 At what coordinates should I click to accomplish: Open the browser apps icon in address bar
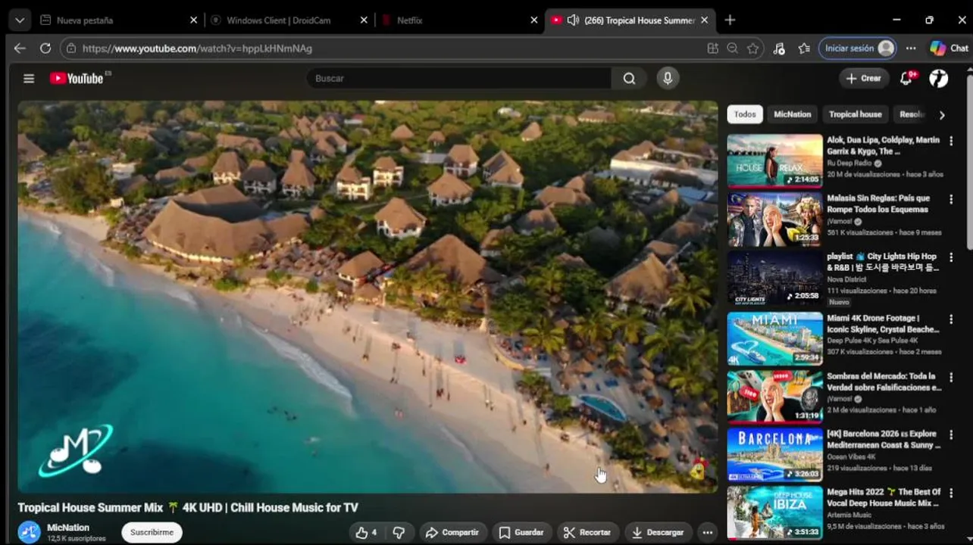(712, 48)
